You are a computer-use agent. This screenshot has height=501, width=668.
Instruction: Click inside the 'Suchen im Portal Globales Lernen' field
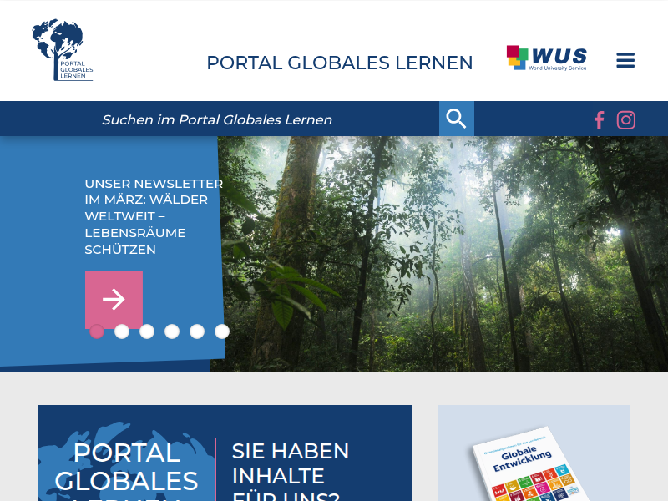[250, 119]
